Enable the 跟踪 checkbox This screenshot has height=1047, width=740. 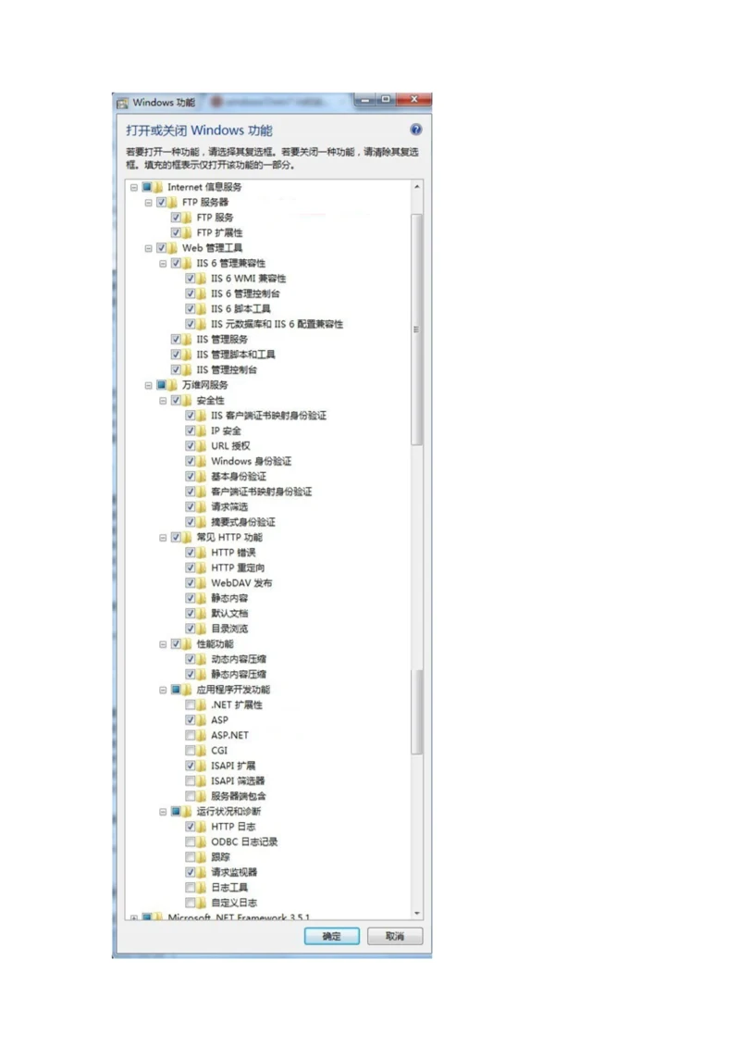pyautogui.click(x=191, y=857)
